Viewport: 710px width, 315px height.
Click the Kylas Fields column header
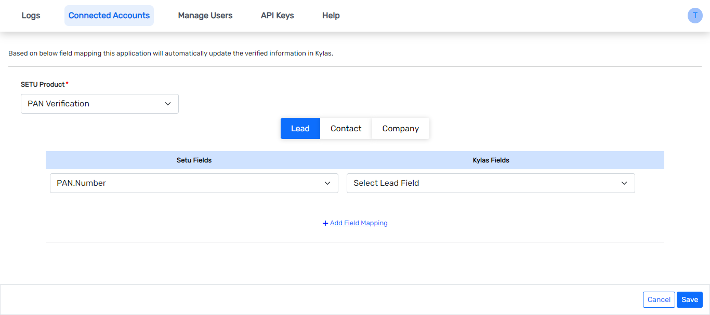(x=491, y=160)
